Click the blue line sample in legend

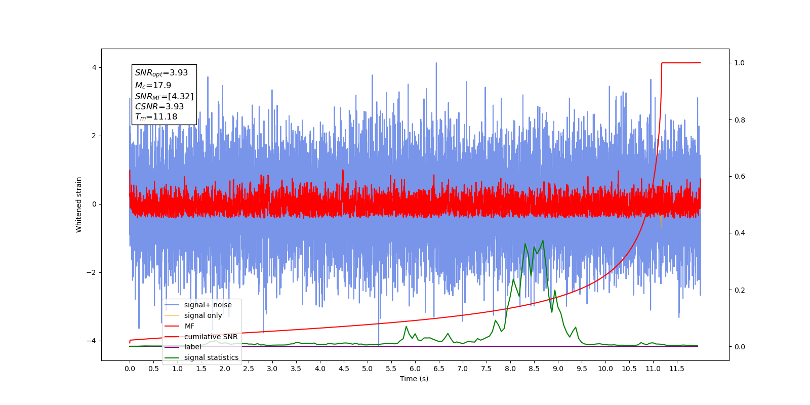(x=173, y=305)
